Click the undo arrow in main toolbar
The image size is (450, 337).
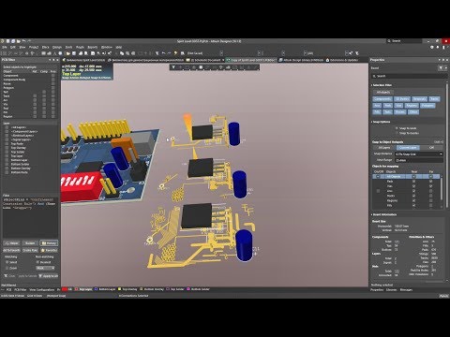[x=163, y=53]
